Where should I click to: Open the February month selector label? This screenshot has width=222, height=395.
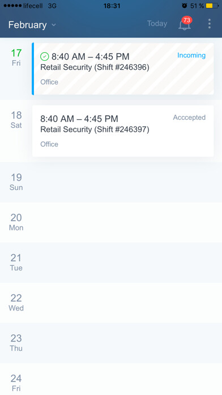[27, 25]
